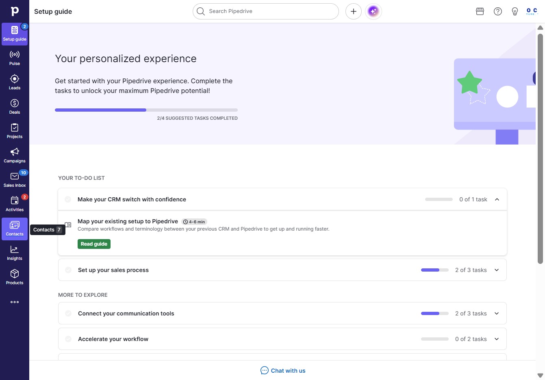Click the magnifier icon in search bar
Viewport: 545px width, 380px height.
(x=201, y=11)
